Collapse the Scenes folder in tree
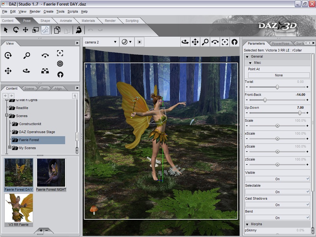The width and height of the screenshot is (316, 237). (7, 115)
